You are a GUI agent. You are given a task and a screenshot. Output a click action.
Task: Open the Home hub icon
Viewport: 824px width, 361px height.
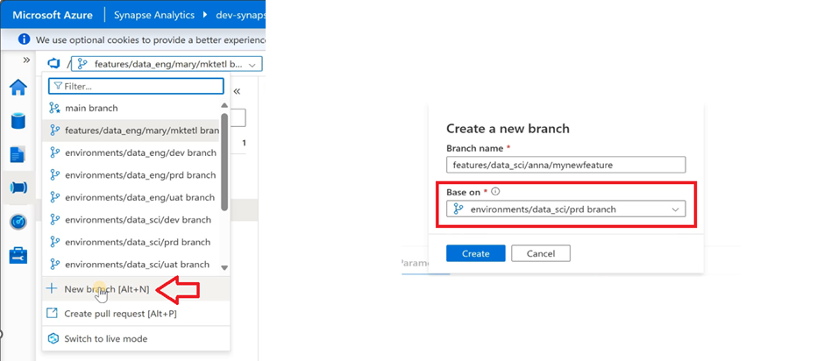(x=18, y=88)
